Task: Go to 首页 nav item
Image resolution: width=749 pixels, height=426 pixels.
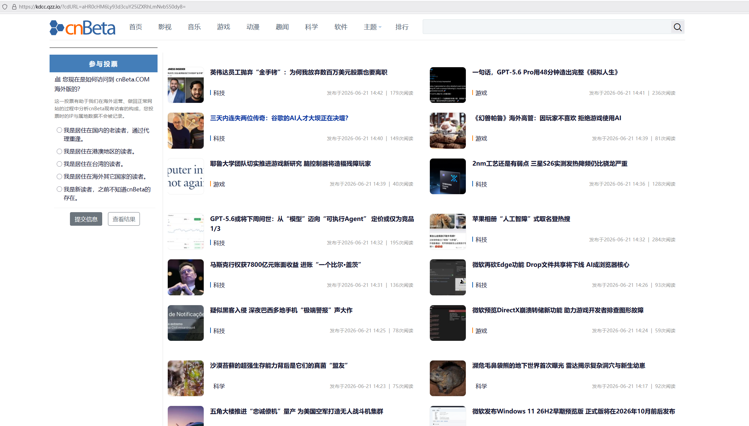Action: [135, 27]
